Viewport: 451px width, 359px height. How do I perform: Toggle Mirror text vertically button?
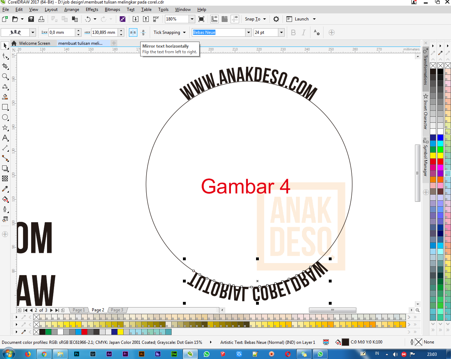click(143, 32)
